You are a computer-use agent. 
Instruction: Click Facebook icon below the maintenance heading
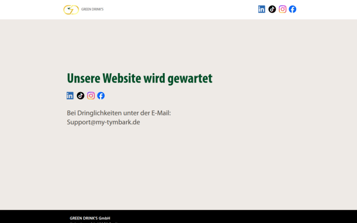click(x=101, y=96)
